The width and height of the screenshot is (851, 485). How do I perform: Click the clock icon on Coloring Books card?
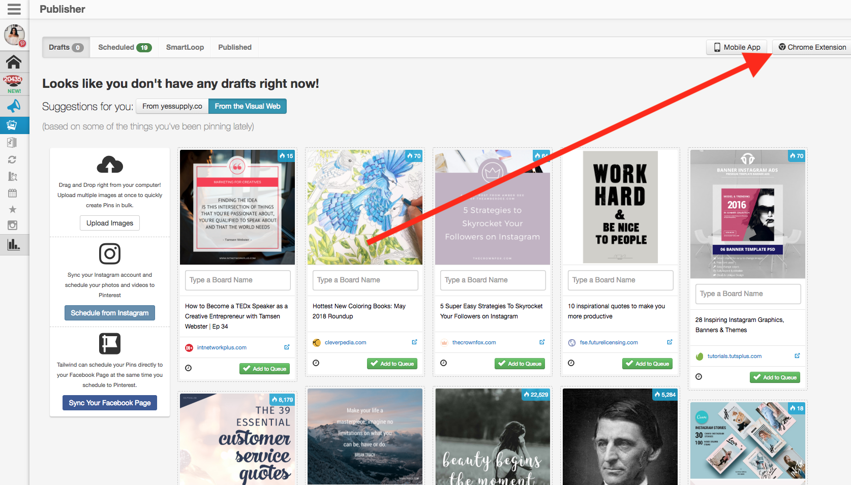point(316,363)
